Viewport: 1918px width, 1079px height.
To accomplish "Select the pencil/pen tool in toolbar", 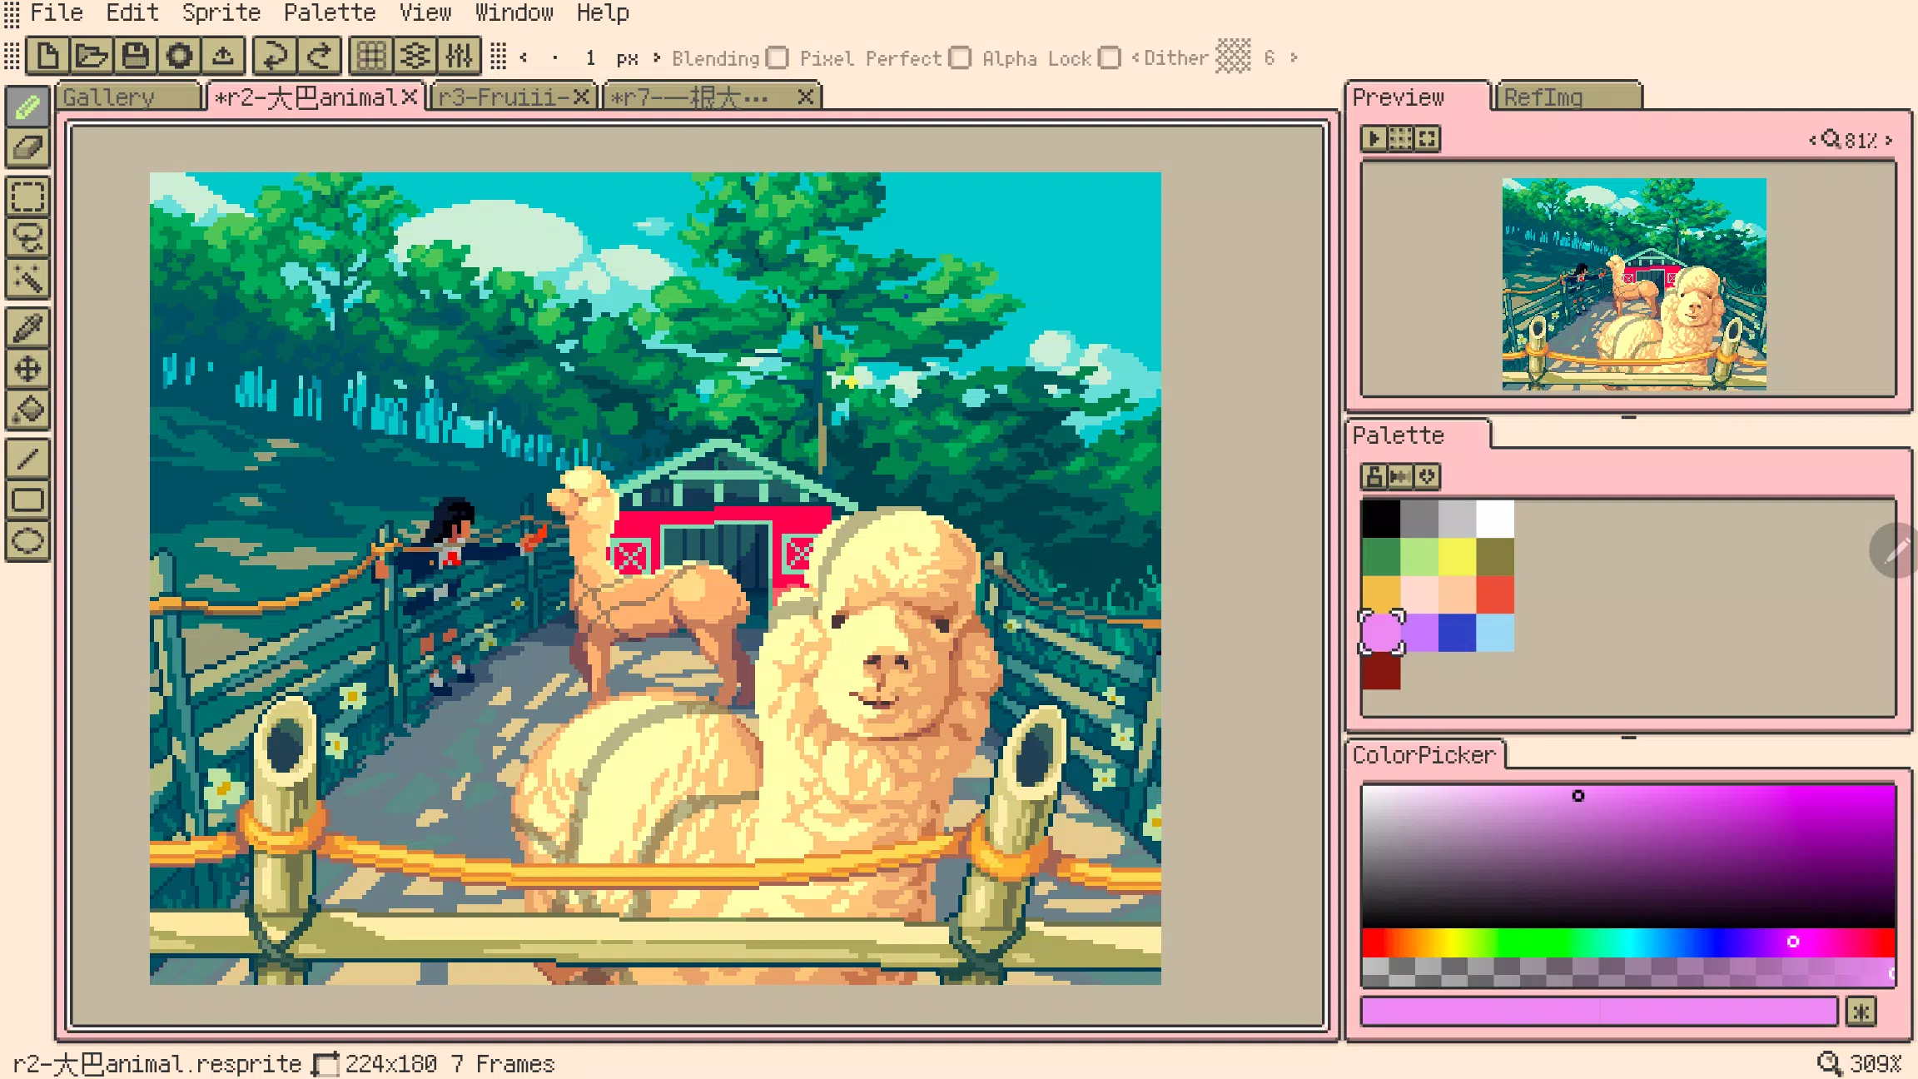I will [x=29, y=106].
